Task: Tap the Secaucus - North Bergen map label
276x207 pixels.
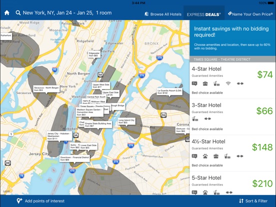Action: point(46,89)
